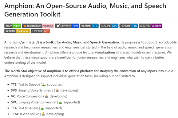
Task: Open the LICENSE MIT badge
Action: point(41,31)
